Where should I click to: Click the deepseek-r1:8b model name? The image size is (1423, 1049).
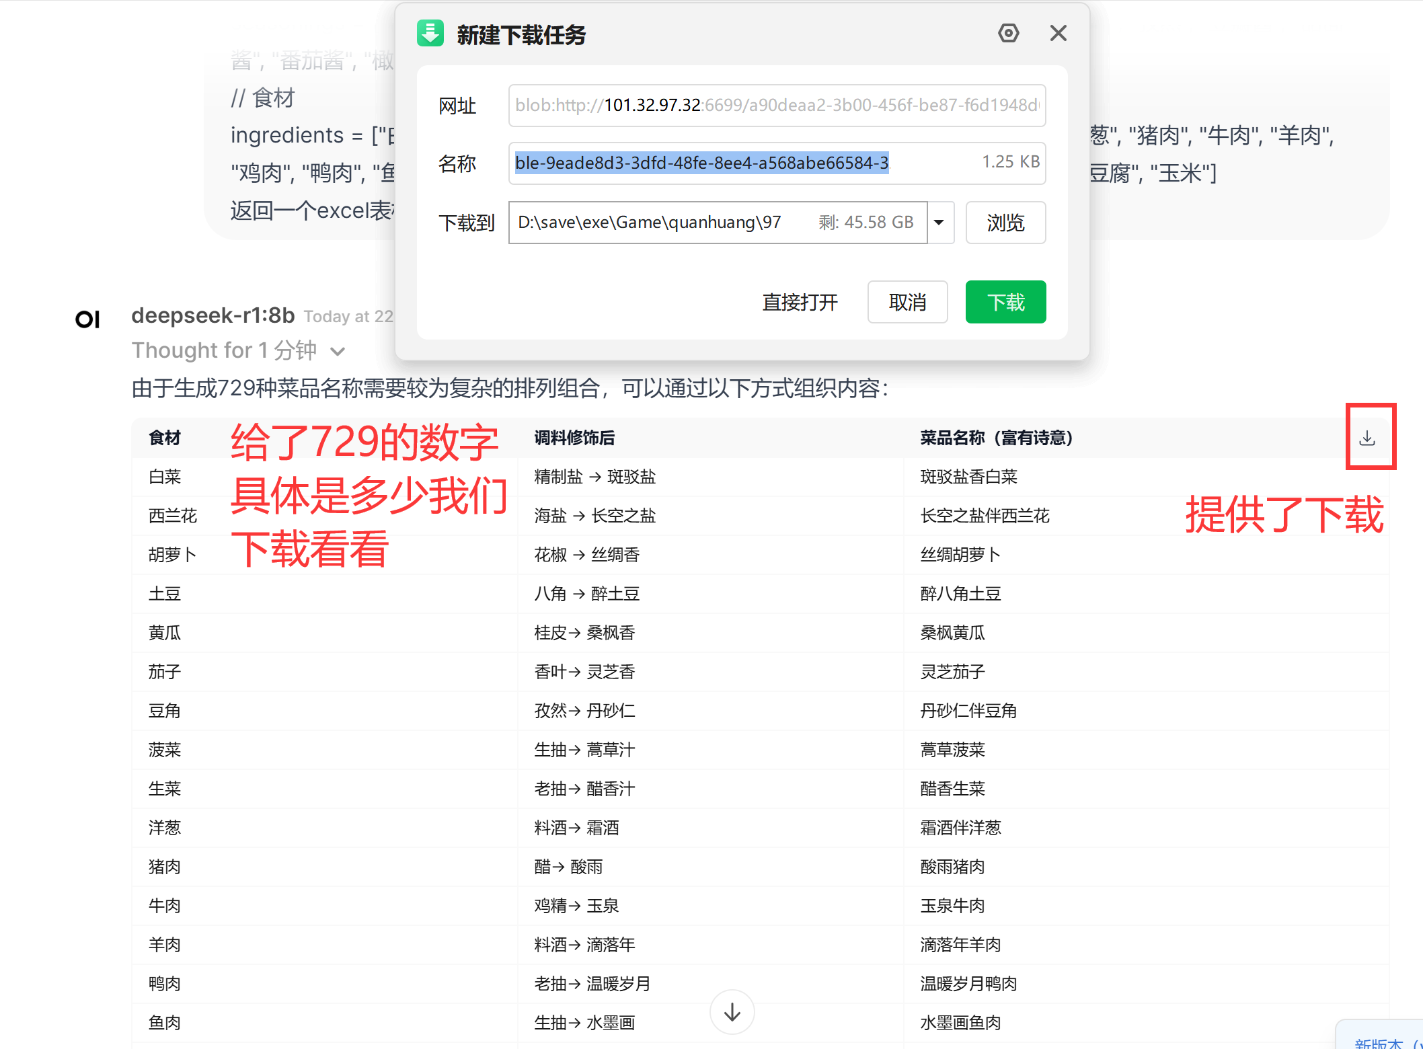pos(213,315)
